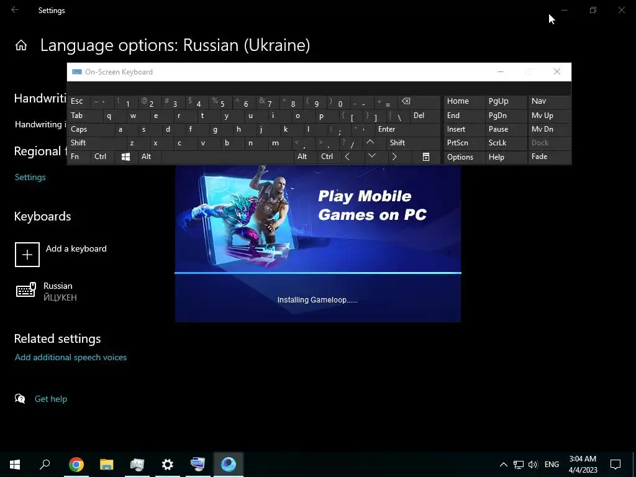Open the volume icon in system tray
The image size is (636, 477).
pyautogui.click(x=533, y=465)
